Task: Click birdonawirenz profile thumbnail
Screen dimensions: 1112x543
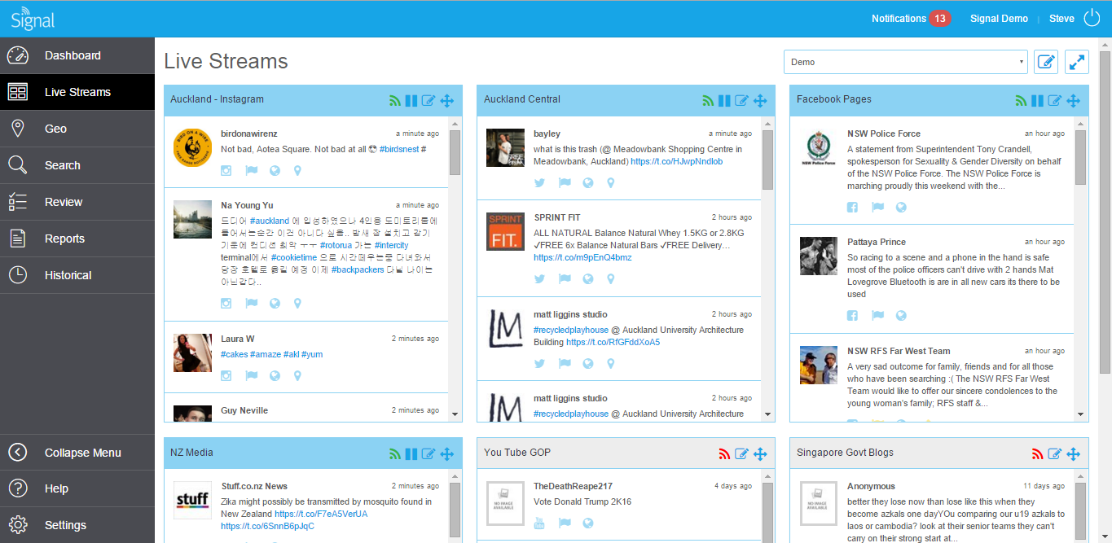Action: pyautogui.click(x=192, y=148)
